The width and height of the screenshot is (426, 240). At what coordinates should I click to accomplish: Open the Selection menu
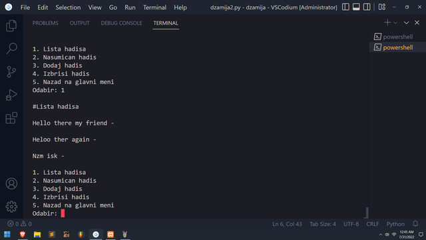click(x=68, y=7)
